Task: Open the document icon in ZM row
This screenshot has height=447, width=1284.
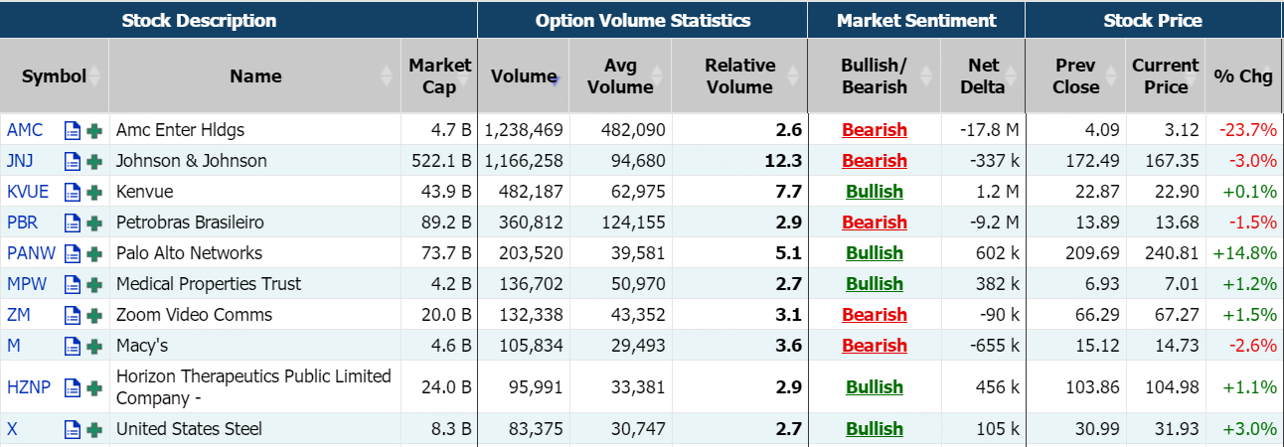Action: point(72,315)
